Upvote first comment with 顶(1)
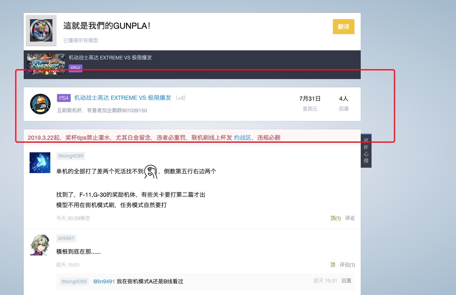Screen dimensions: 456x295 tap(335, 218)
